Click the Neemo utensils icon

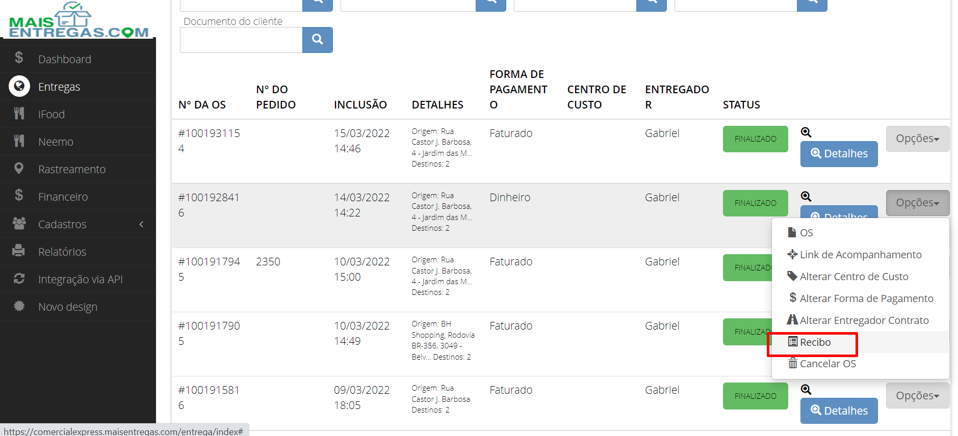tap(19, 141)
